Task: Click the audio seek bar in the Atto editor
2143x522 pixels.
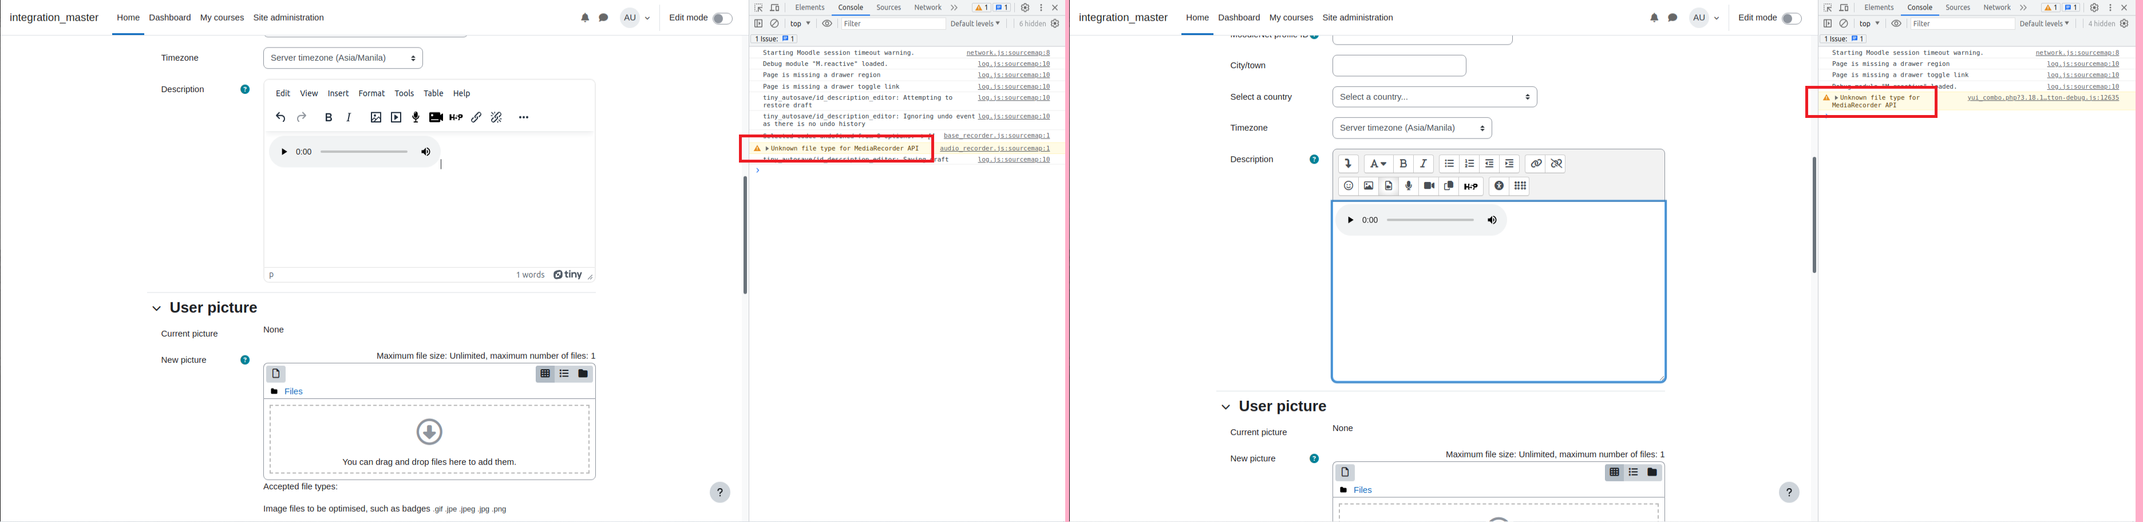Action: (x=1431, y=220)
